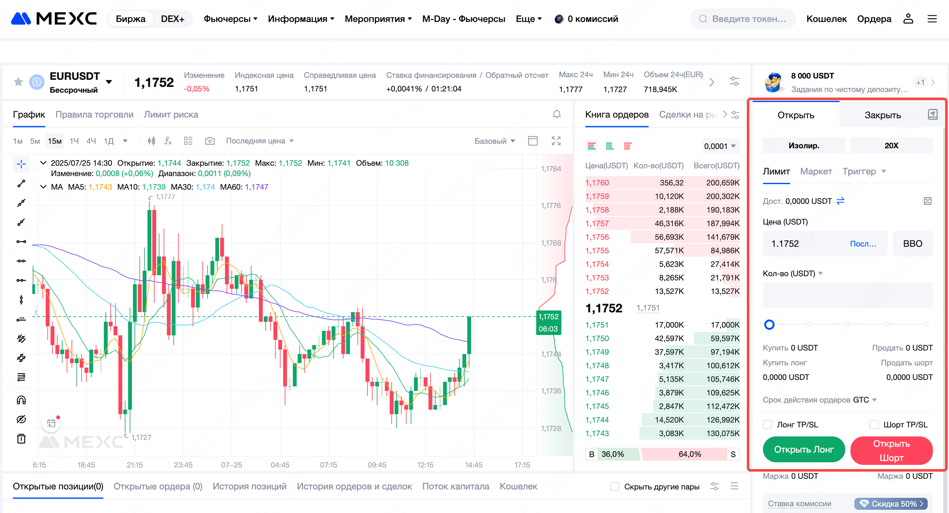The height and width of the screenshot is (513, 949).
Task: Open the Еще dropdown menu
Action: pos(529,19)
